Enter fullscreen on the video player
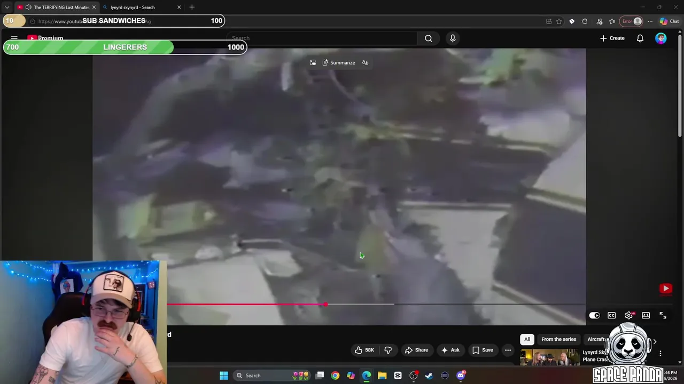 663,316
